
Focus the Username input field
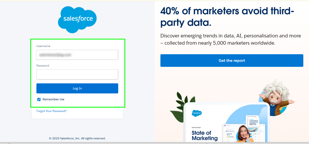[x=77, y=55]
